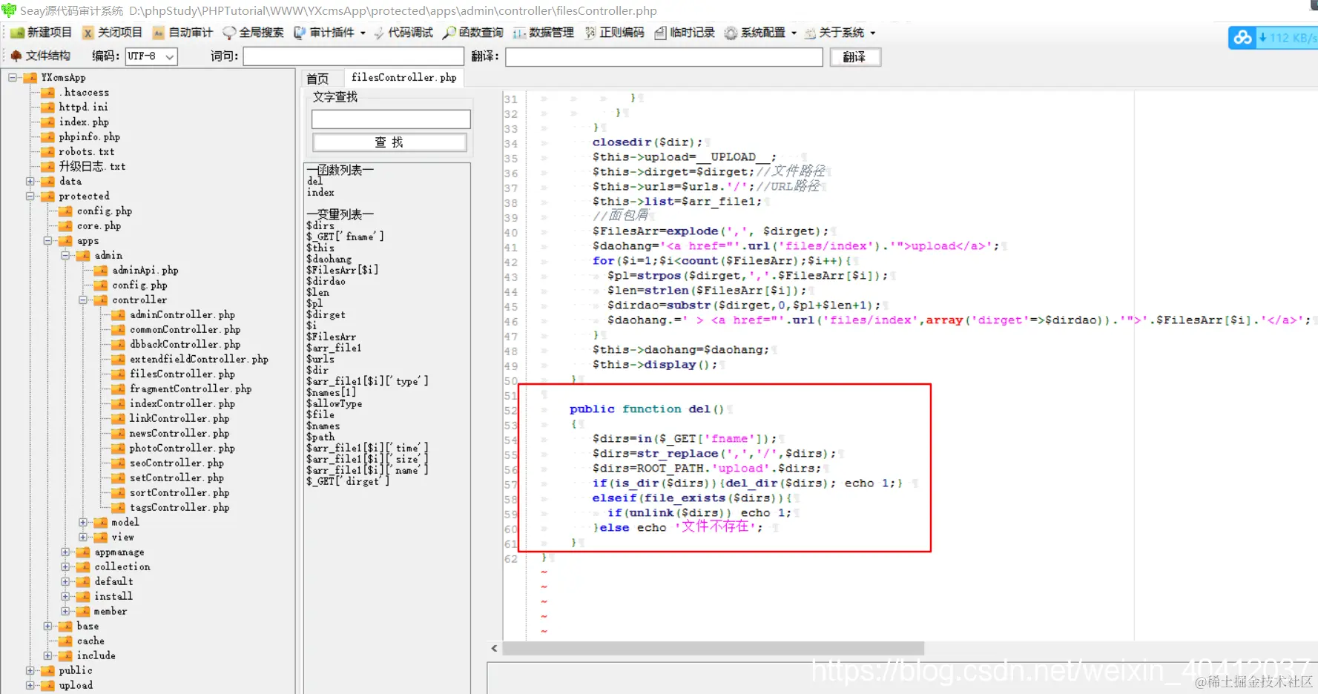This screenshot has height=694, width=1318.
Task: Select $_GET['dirget'] variable entry
Action: click(x=347, y=481)
